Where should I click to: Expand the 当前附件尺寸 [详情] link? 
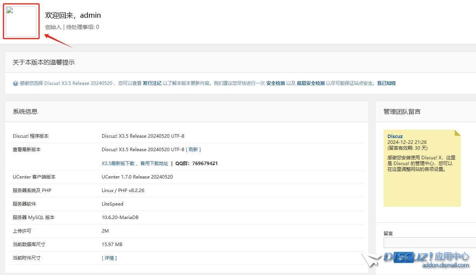(109, 258)
